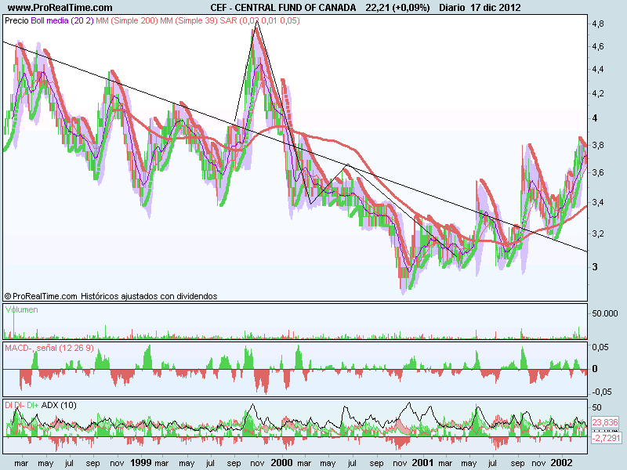Select the 'Diario' timeframe label

pyautogui.click(x=452, y=8)
